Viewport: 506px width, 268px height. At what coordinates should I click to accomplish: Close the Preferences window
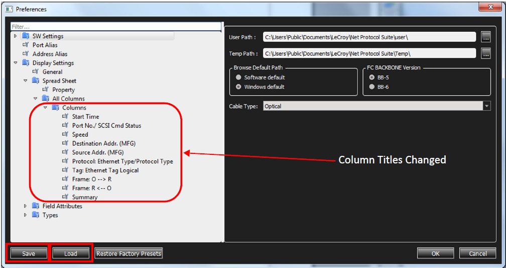(x=490, y=7)
